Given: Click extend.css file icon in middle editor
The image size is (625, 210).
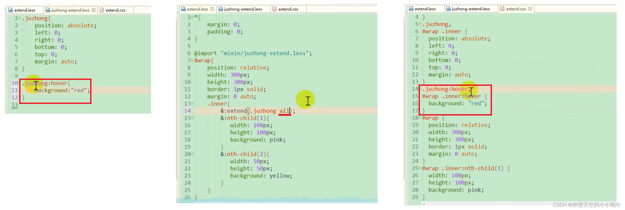Looking at the screenshot, I should (274, 9).
